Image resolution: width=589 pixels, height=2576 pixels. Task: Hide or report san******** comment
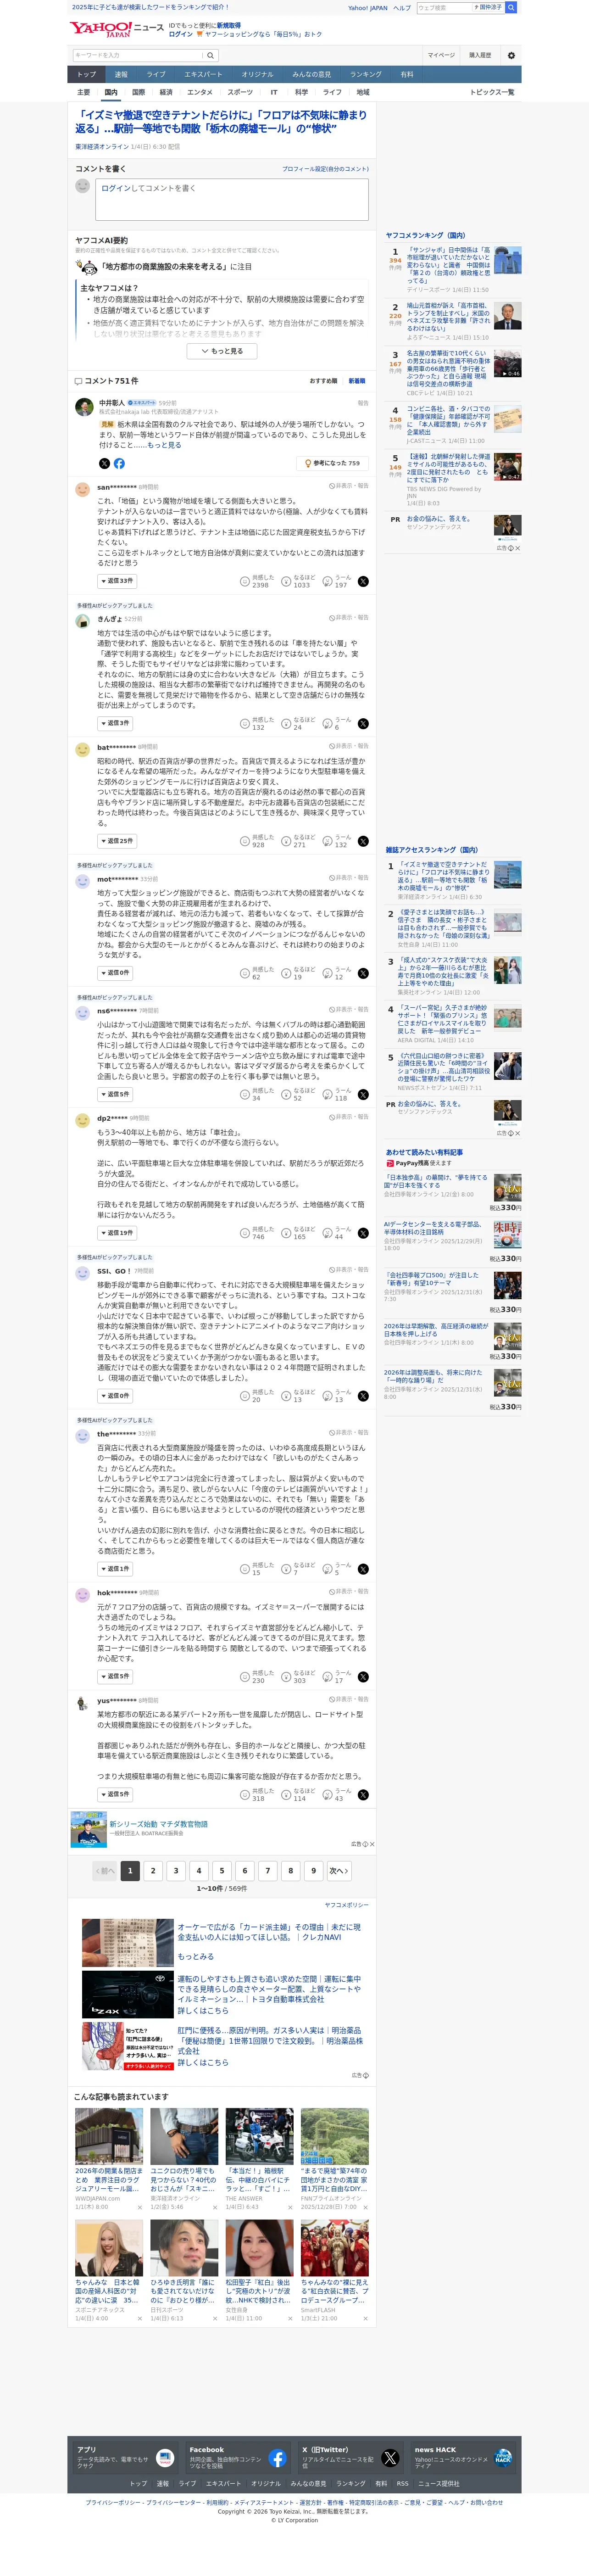349,486
